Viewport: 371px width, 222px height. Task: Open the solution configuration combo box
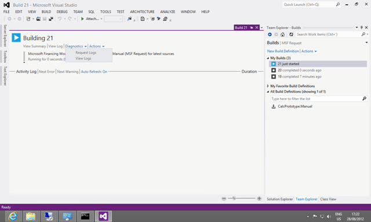pyautogui.click(x=114, y=19)
